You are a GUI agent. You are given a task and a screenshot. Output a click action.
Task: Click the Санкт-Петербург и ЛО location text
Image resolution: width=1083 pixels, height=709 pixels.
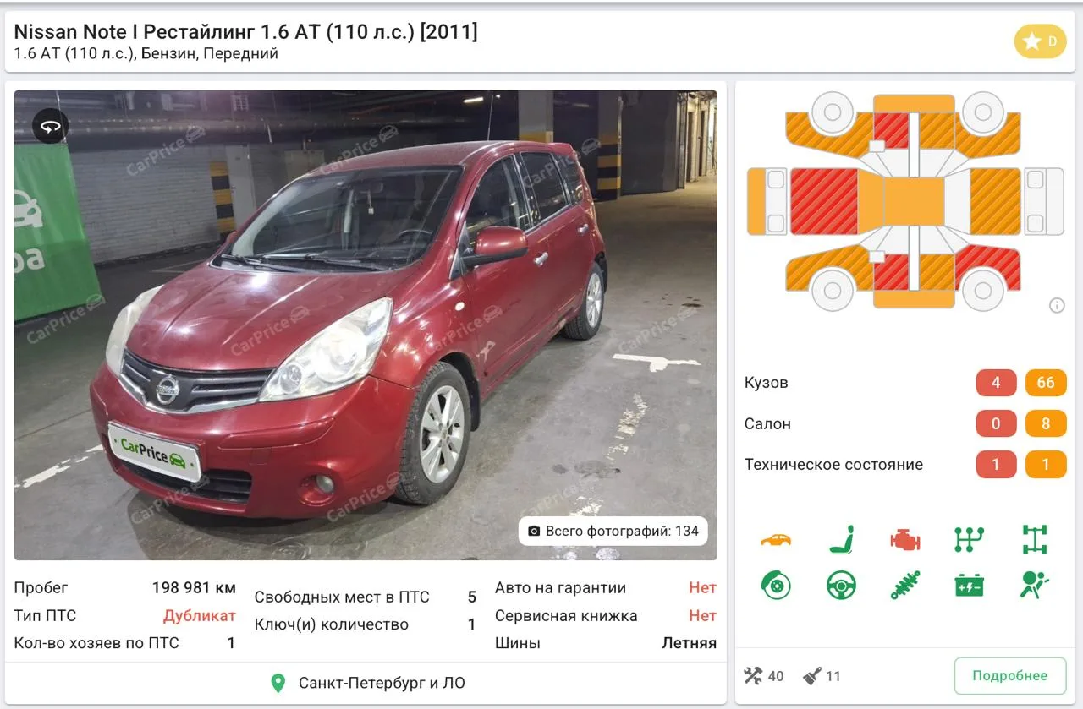coord(382,683)
